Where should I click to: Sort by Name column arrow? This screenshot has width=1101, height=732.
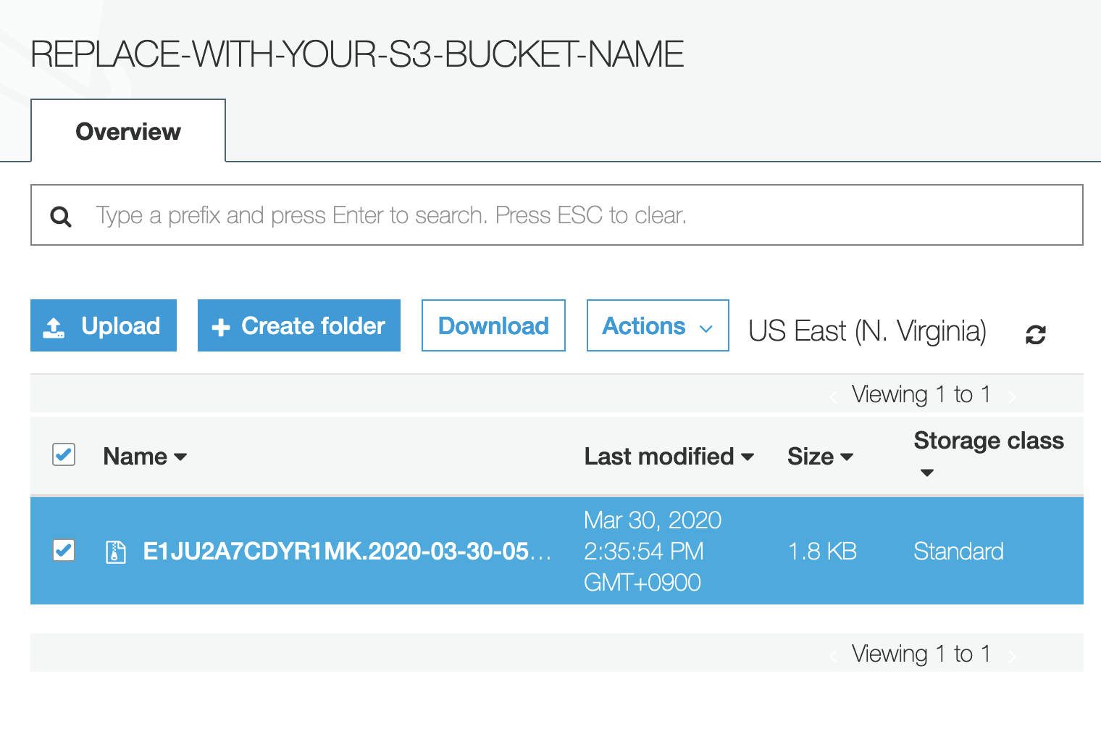[180, 457]
